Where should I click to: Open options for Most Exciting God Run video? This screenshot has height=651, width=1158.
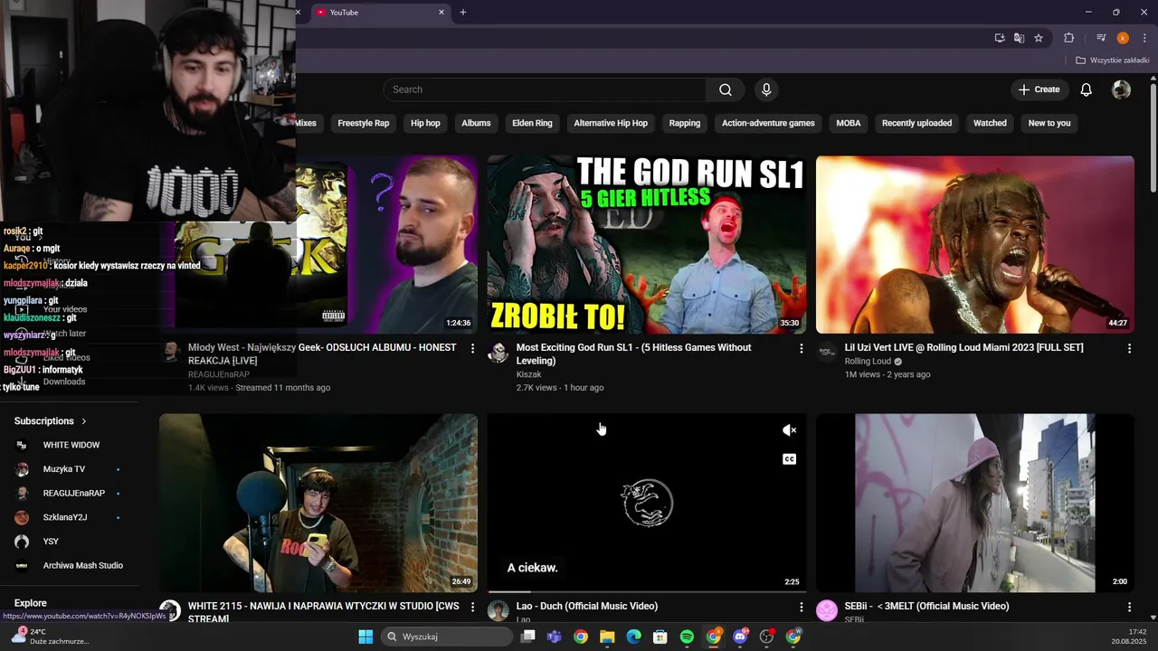pyautogui.click(x=801, y=348)
